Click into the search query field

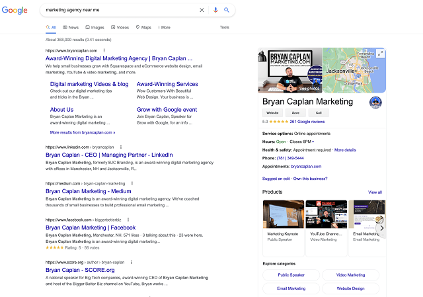120,10
